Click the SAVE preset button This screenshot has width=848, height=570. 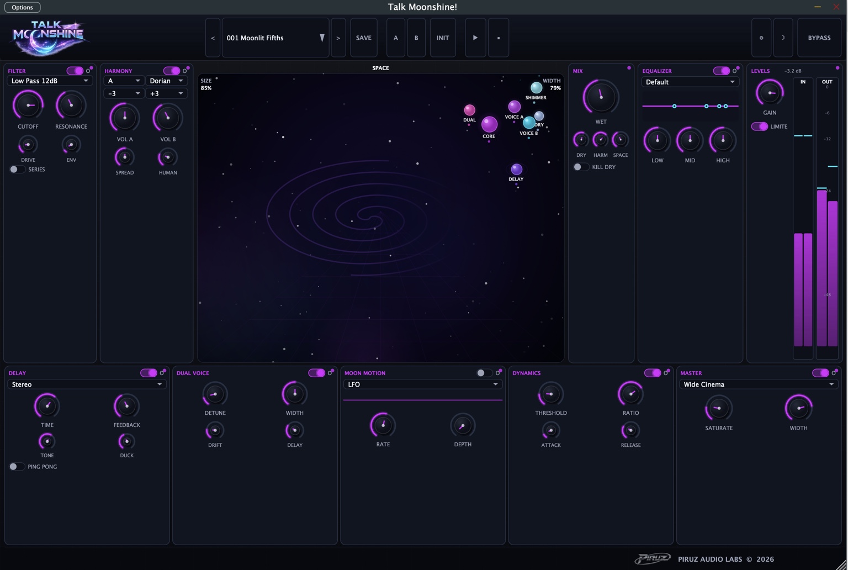click(364, 38)
